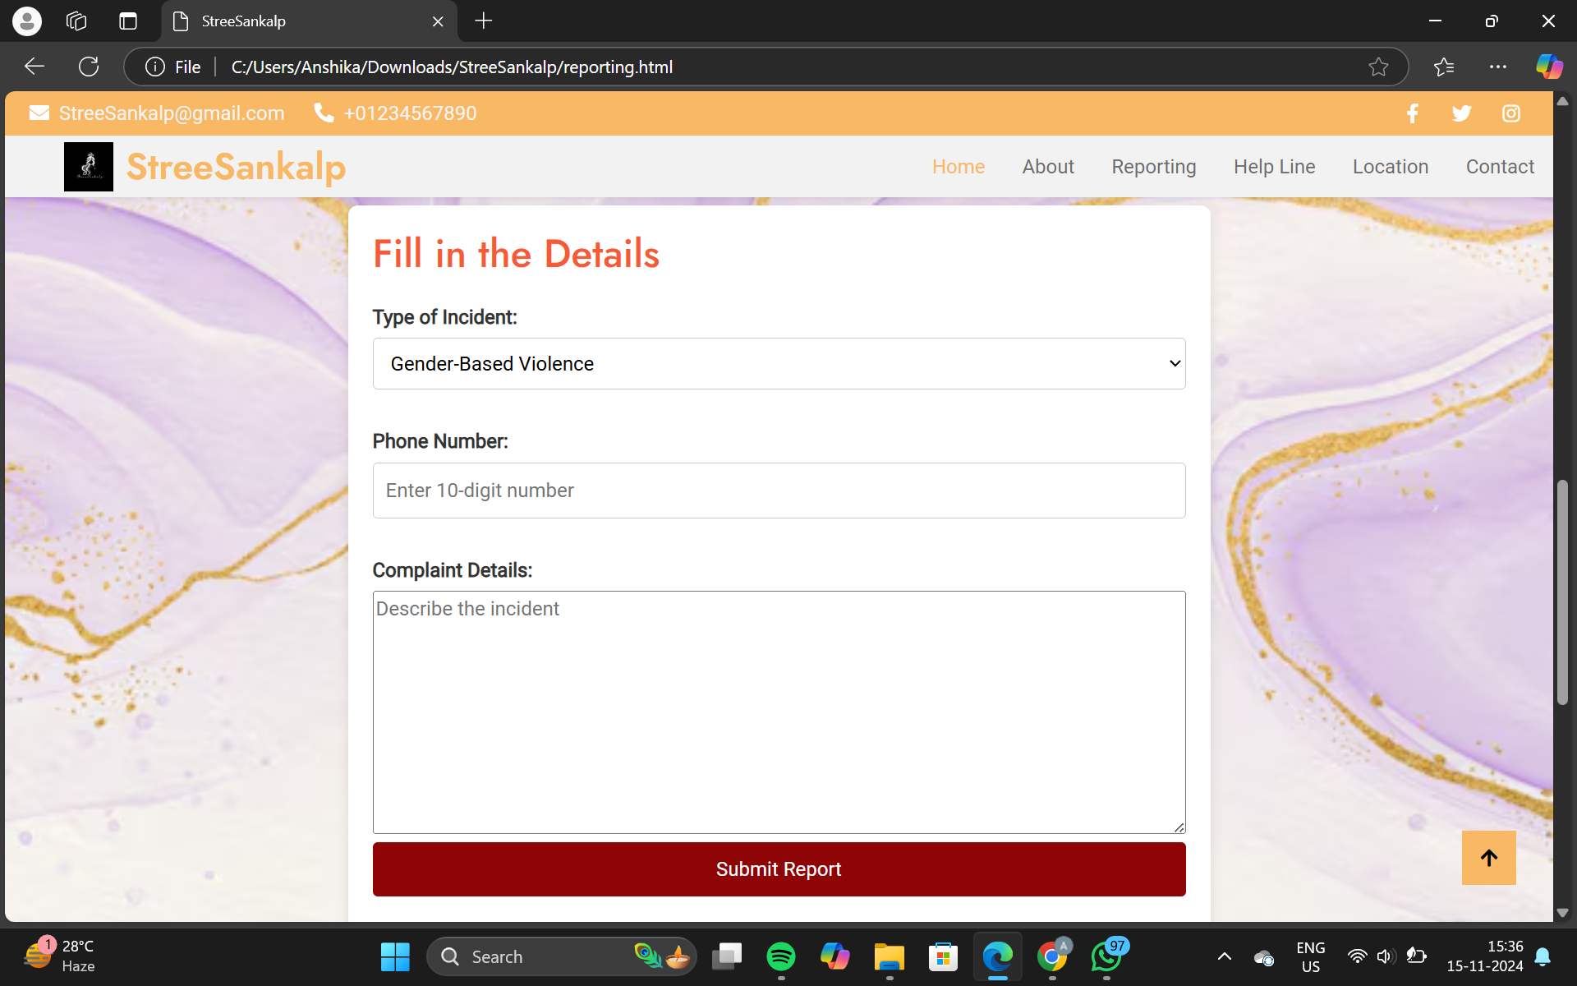This screenshot has height=986, width=1577.
Task: Open the Twitter social icon
Action: [1461, 113]
